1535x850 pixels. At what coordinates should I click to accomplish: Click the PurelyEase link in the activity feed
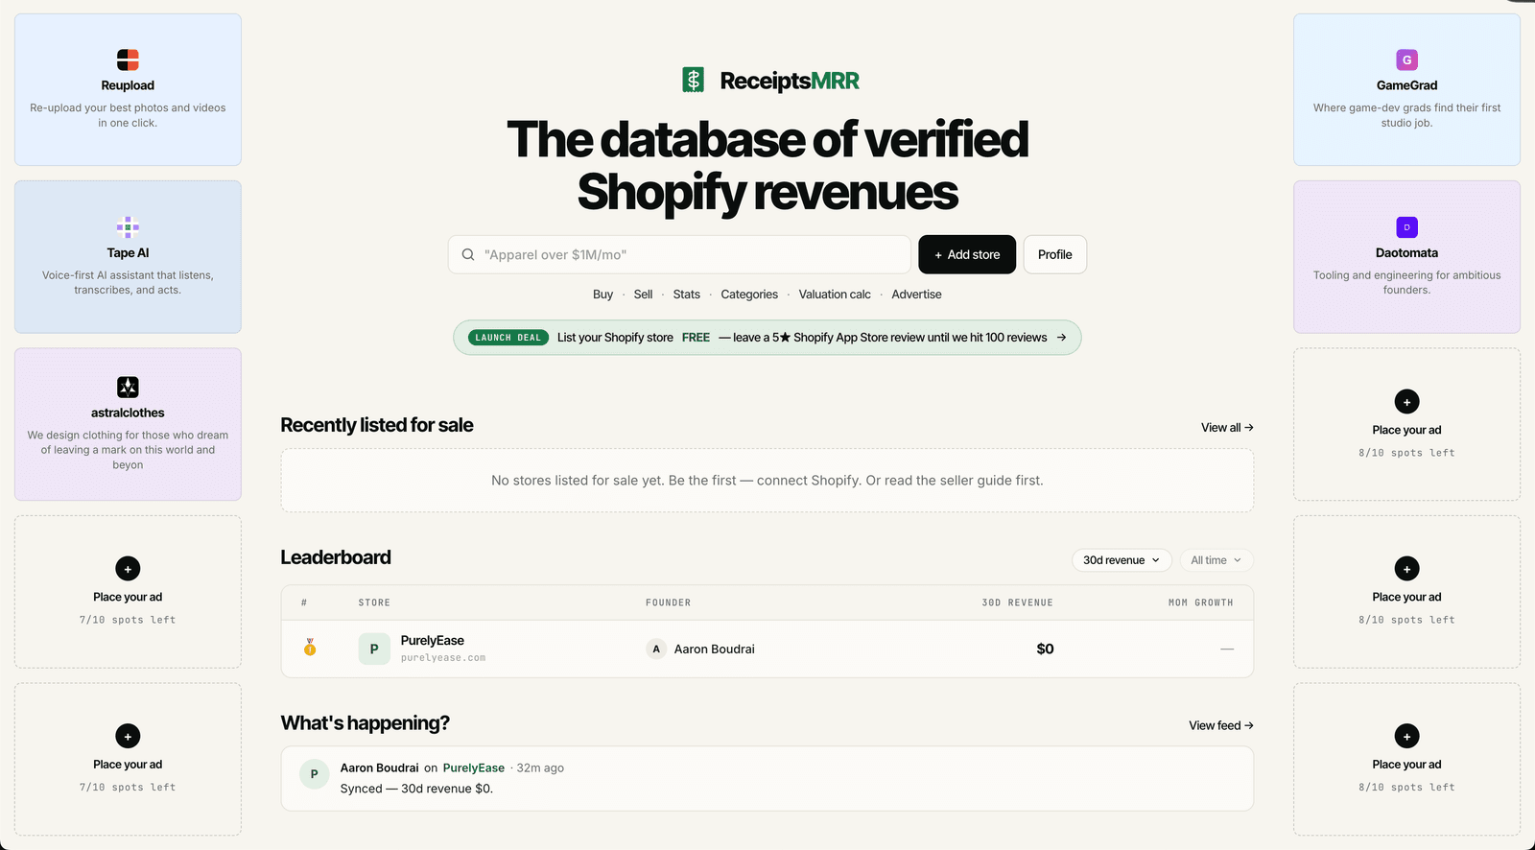474,767
